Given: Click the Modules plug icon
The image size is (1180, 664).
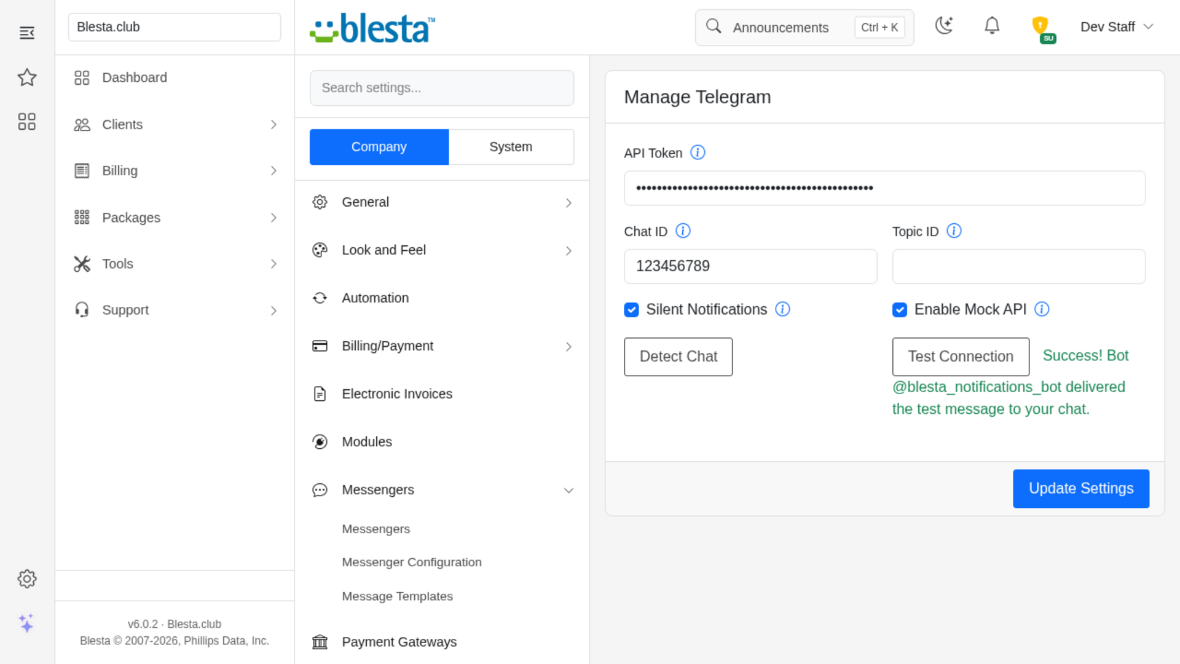Looking at the screenshot, I should pos(320,442).
